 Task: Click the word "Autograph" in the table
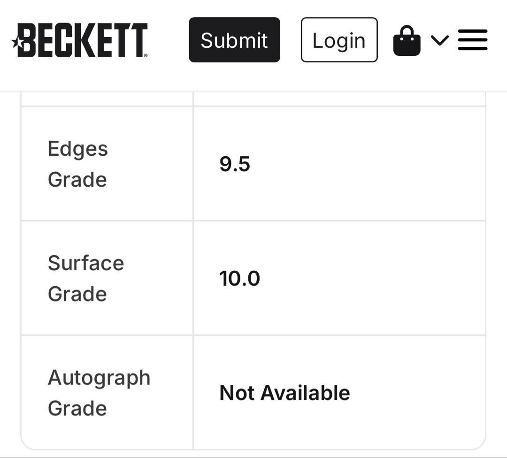[99, 378]
